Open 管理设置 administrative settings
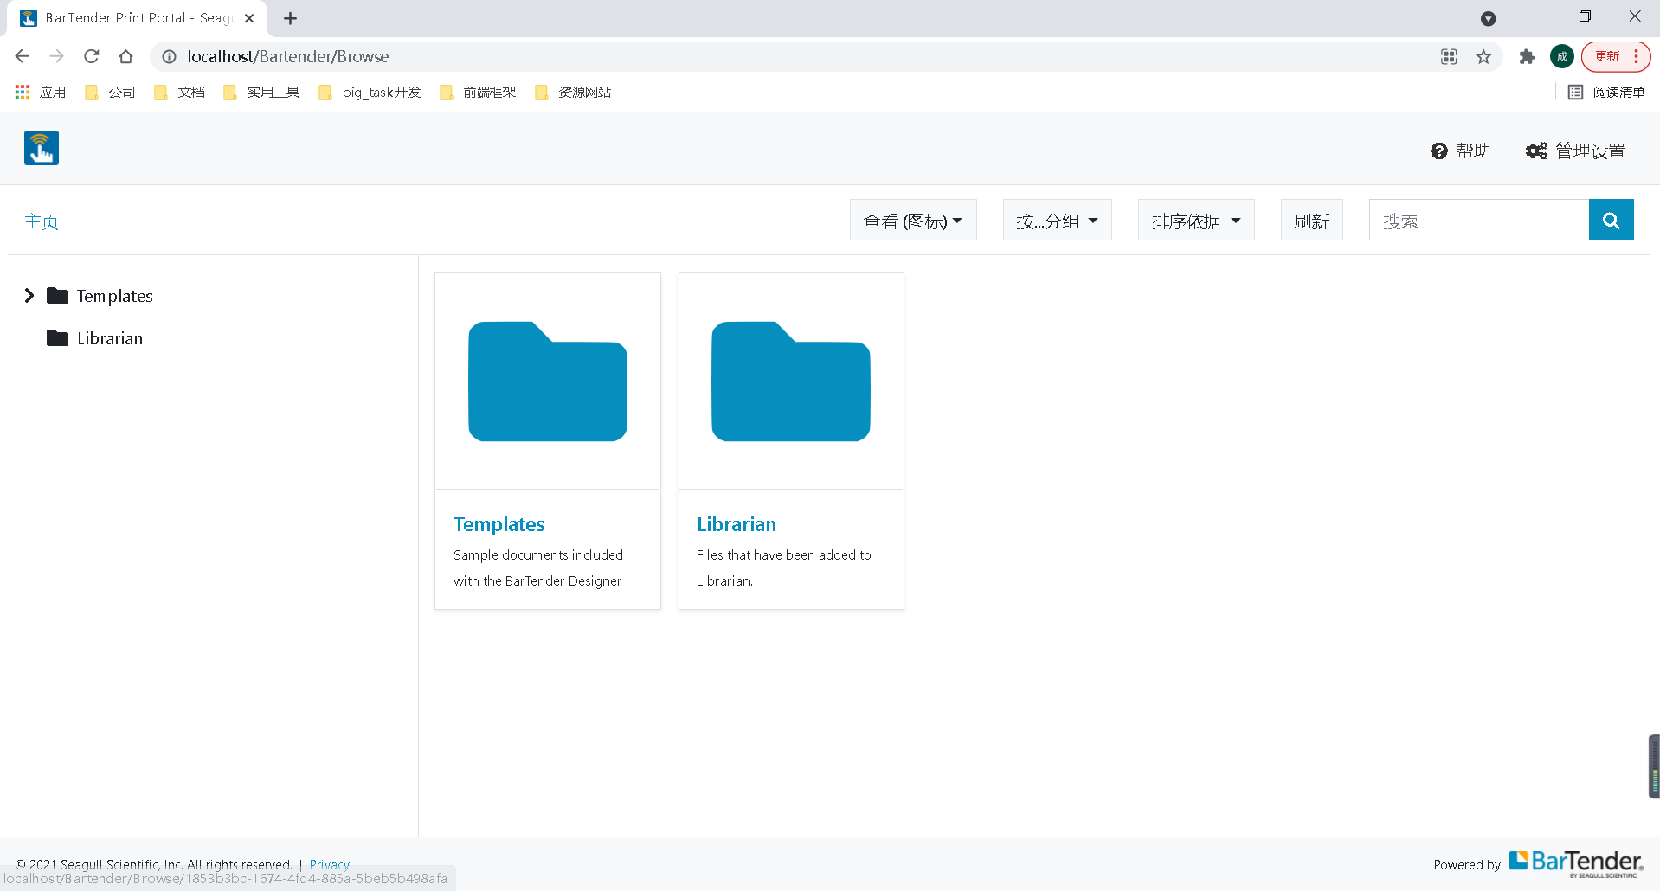This screenshot has height=891, width=1660. (1575, 151)
